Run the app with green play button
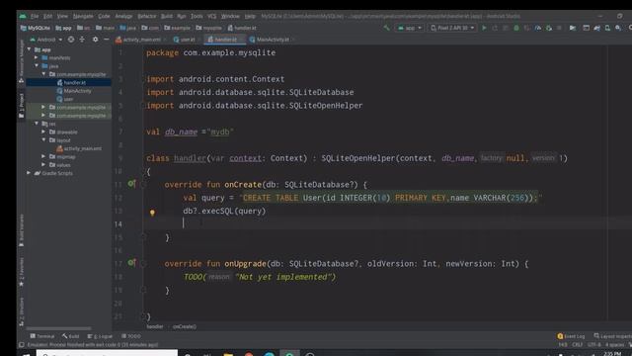 pyautogui.click(x=484, y=28)
